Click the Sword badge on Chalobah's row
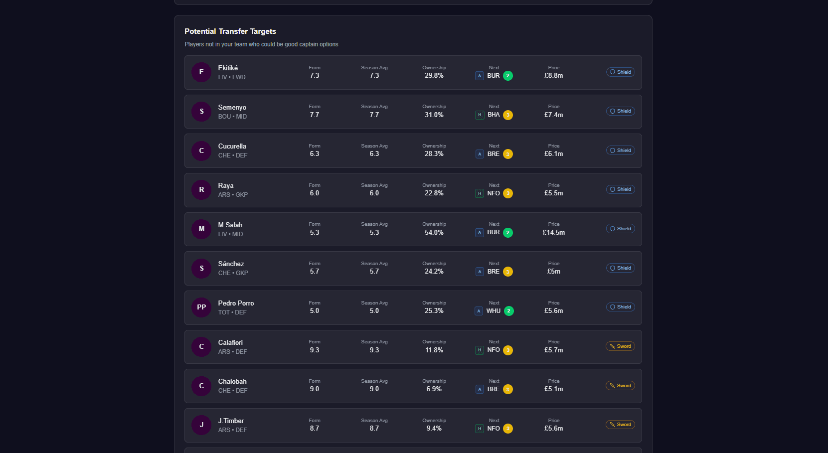Image resolution: width=828 pixels, height=453 pixels. (620, 386)
